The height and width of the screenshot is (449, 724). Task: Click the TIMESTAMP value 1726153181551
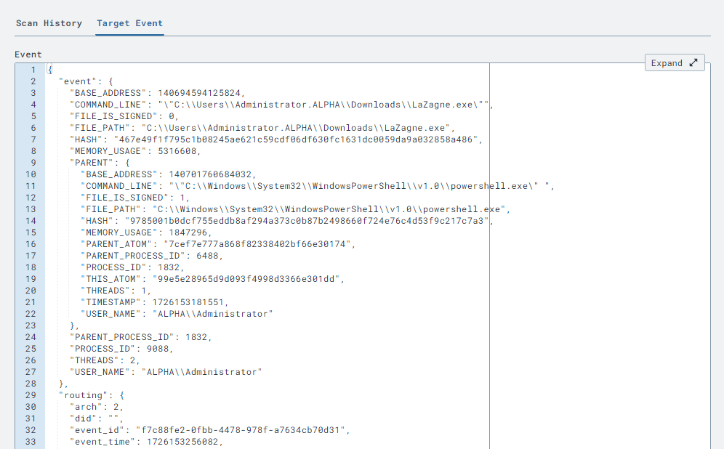[x=189, y=302]
